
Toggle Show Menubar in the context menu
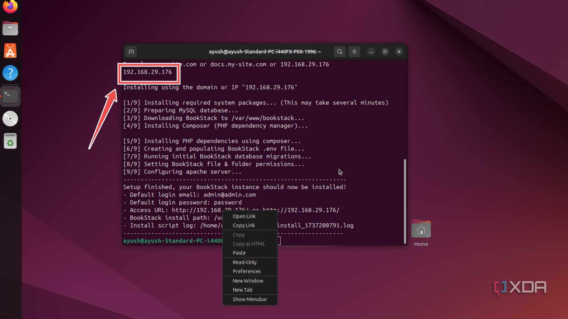[x=250, y=299]
